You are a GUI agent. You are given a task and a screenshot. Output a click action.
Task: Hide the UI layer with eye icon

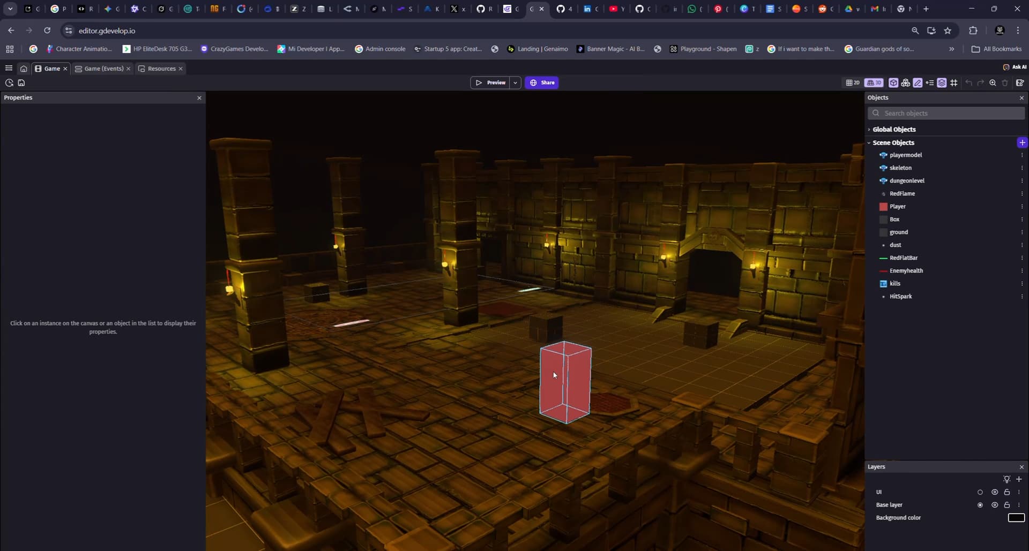[995, 492]
